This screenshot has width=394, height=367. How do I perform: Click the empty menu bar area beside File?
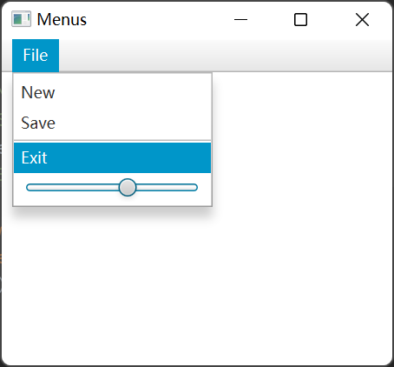tap(226, 55)
